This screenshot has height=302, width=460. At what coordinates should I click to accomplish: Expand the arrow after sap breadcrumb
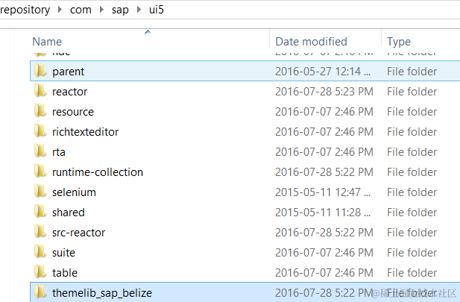pos(139,10)
